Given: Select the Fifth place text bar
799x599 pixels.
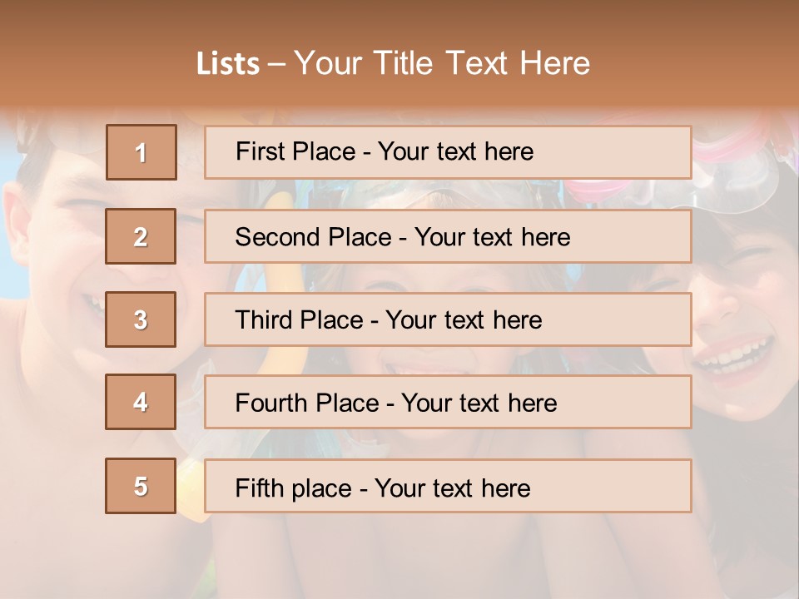Looking at the screenshot, I should click(448, 485).
